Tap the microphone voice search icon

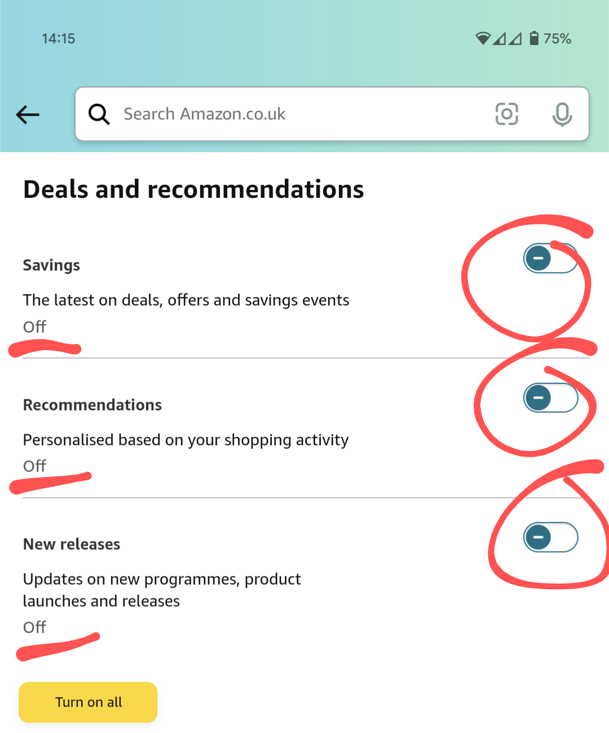(x=562, y=114)
